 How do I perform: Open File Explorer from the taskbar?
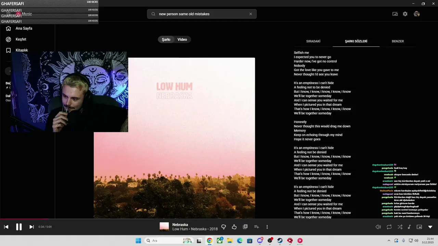pyautogui.click(x=230, y=241)
